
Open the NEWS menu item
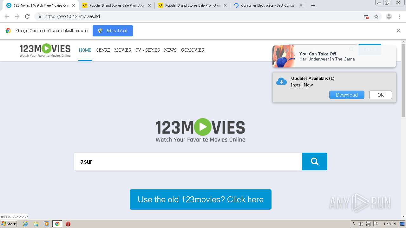click(x=170, y=50)
